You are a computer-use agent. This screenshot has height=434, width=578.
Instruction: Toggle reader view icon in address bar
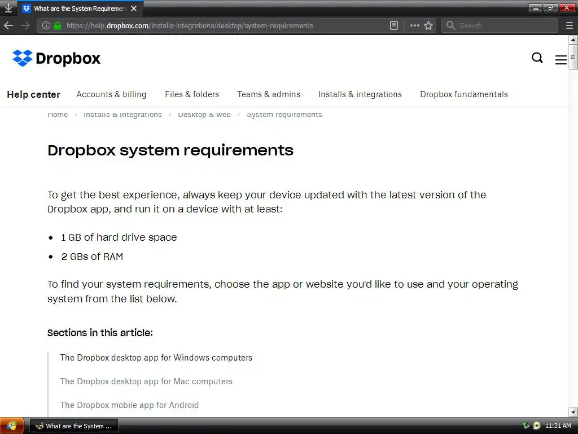pyautogui.click(x=393, y=25)
